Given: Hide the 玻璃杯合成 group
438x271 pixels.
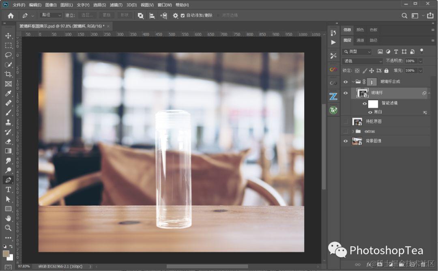Looking at the screenshot, I should click(346, 82).
